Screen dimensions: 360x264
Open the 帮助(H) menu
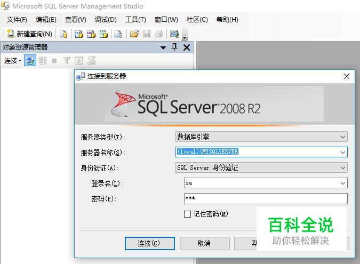point(227,20)
